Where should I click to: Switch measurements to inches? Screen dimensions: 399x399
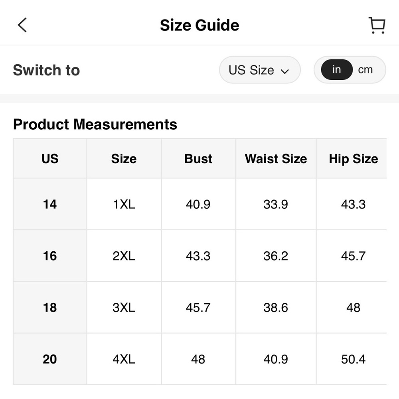[336, 70]
